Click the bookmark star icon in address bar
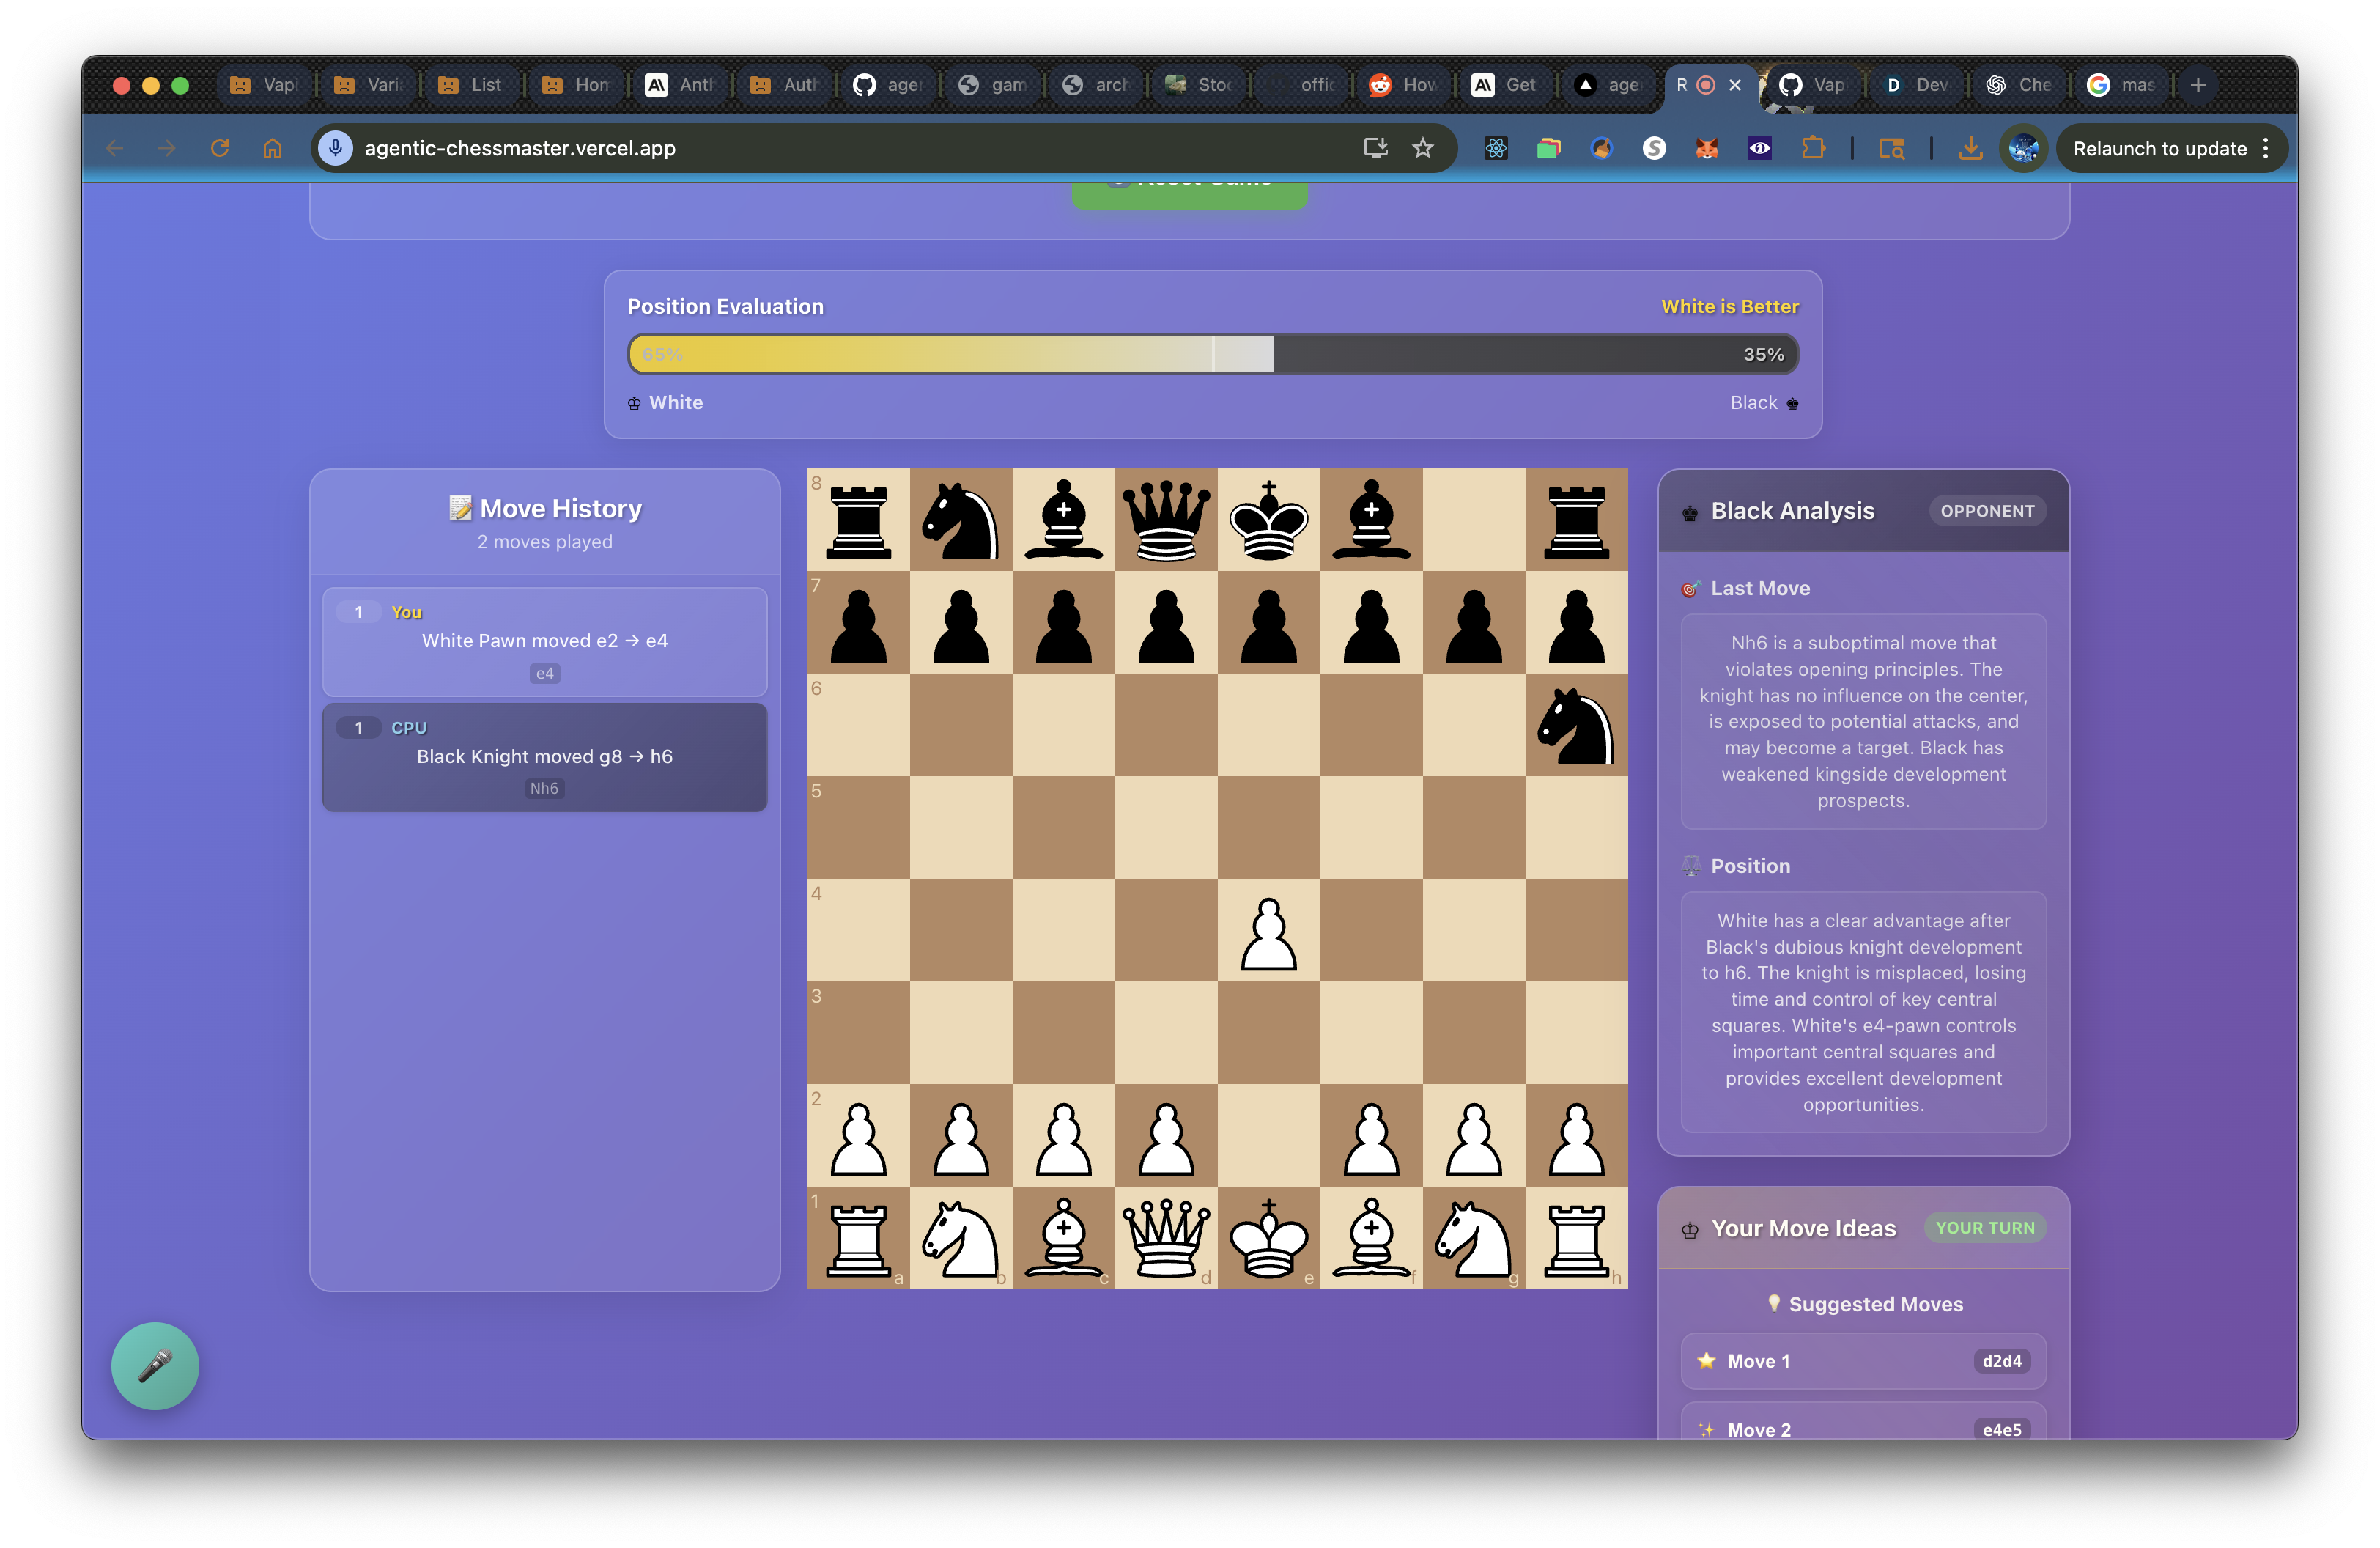 coord(1423,149)
